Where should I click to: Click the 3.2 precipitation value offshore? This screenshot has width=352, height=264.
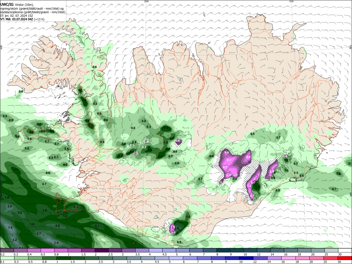pyautogui.click(x=15, y=240)
